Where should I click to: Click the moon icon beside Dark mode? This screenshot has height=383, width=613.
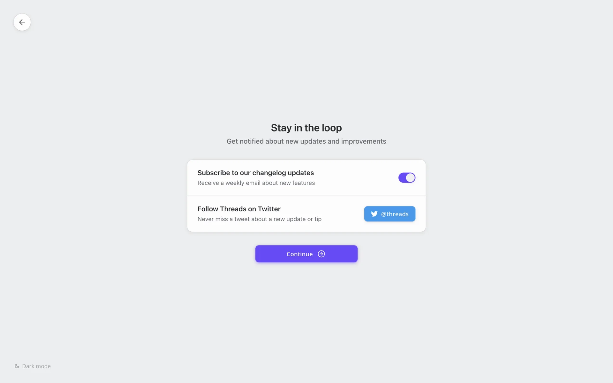point(17,366)
